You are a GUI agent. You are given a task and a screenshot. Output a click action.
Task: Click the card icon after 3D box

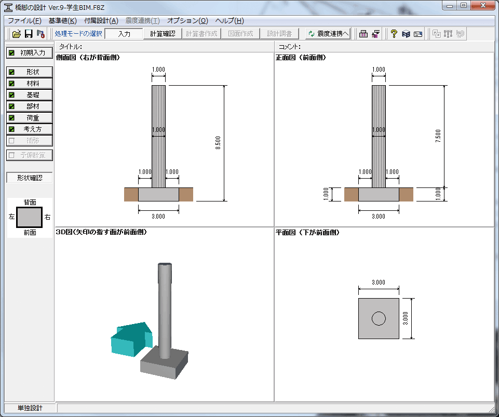coord(418,34)
